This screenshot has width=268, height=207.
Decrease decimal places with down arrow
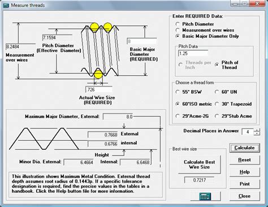tap(257, 133)
